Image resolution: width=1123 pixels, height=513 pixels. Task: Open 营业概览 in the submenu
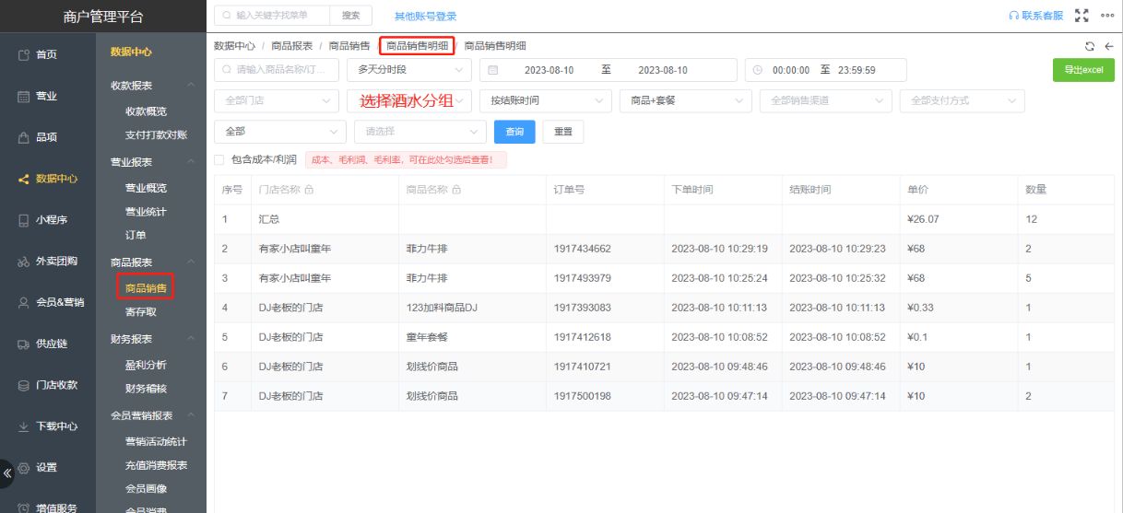pos(146,188)
